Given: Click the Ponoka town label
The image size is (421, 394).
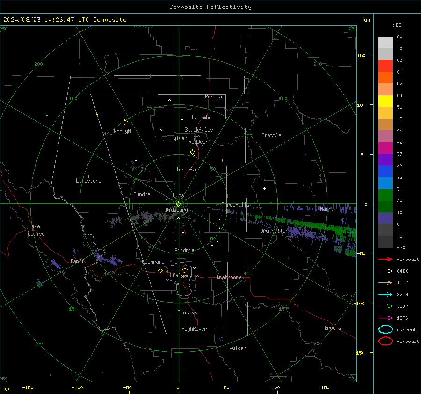Looking at the screenshot, I should pos(213,97).
